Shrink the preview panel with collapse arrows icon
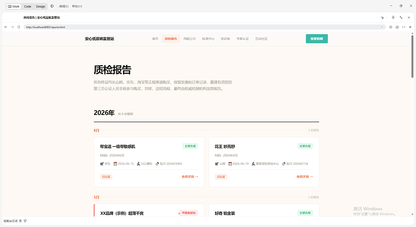Viewport: 416px width, 227px height. pyautogui.click(x=401, y=17)
